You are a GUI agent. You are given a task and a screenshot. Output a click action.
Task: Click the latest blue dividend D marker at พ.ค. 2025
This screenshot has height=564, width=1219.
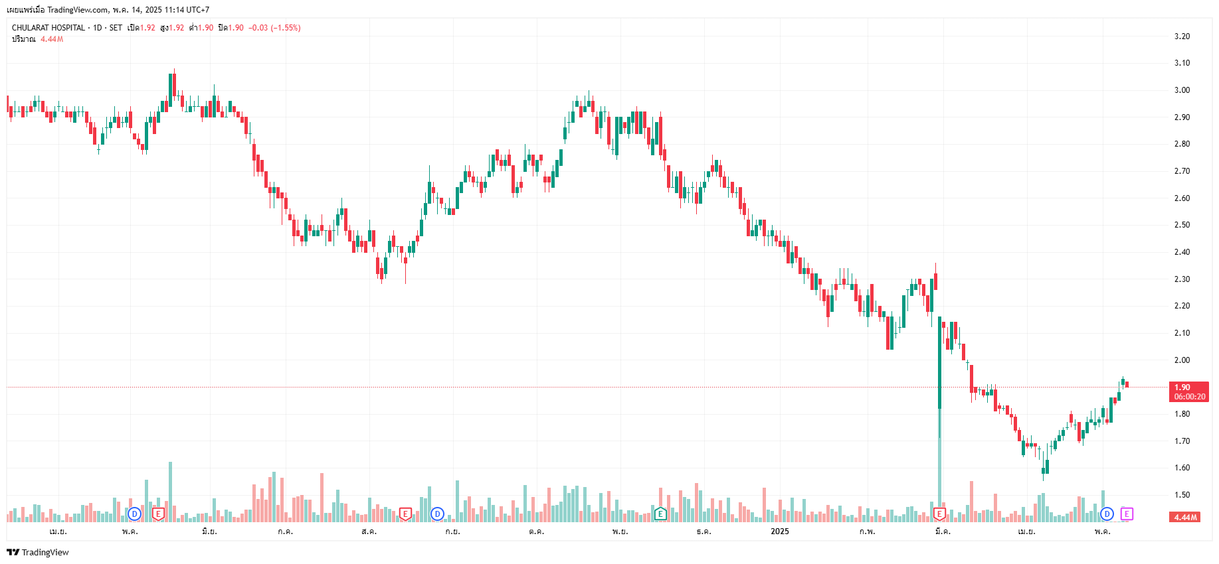click(1107, 514)
